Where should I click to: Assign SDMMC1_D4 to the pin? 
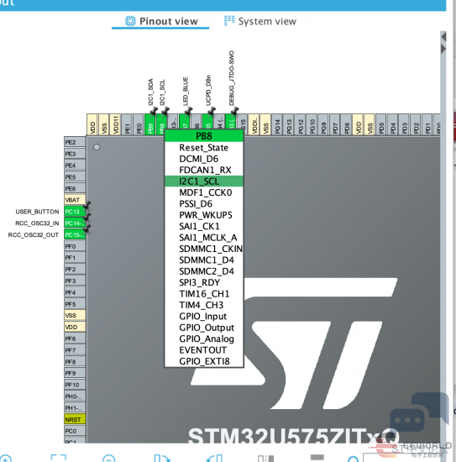point(204,260)
